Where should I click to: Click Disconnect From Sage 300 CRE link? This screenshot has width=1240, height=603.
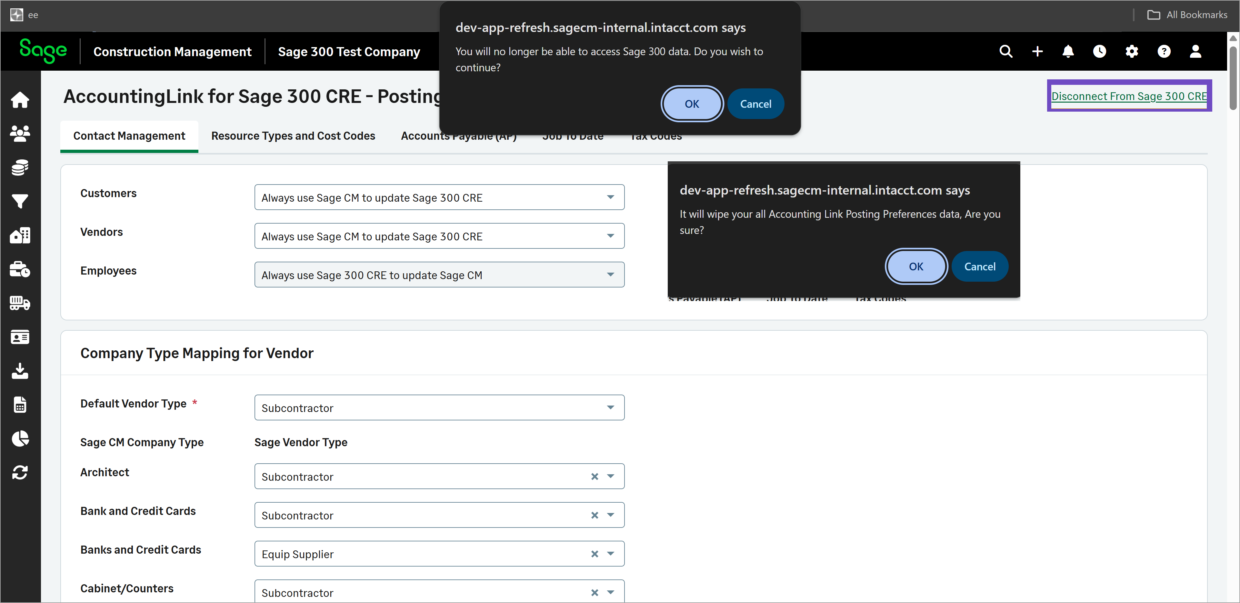[1129, 96]
